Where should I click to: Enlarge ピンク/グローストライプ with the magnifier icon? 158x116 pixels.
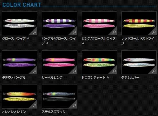[x=114, y=32]
